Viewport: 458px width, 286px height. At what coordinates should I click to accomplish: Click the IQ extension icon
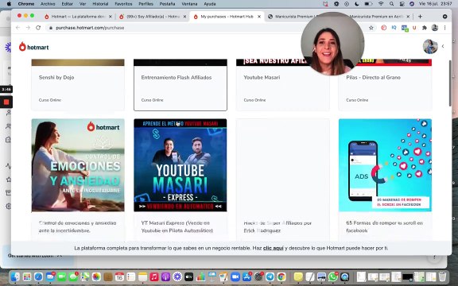tap(394, 28)
